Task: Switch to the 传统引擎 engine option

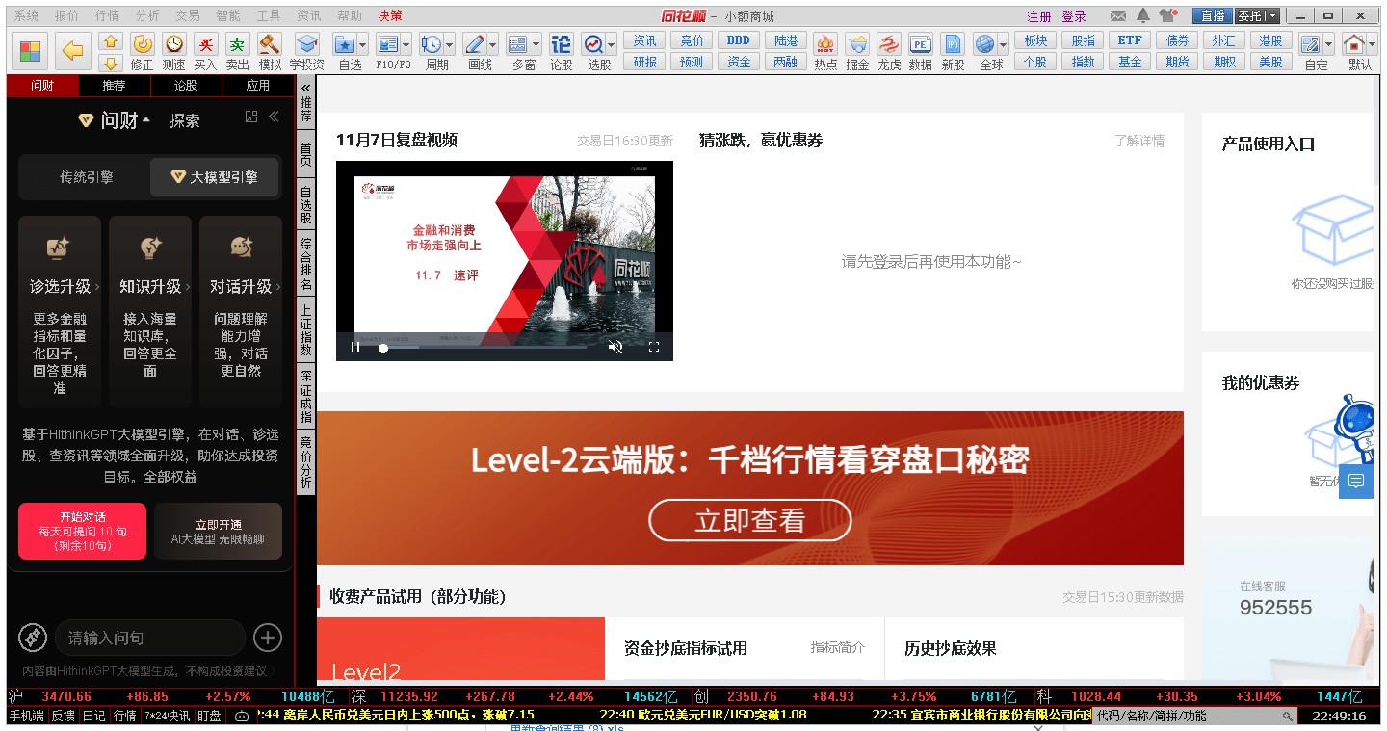Action: tap(85, 177)
